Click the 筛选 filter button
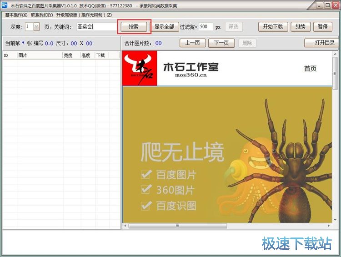This screenshot has height=257, width=341. 234,27
